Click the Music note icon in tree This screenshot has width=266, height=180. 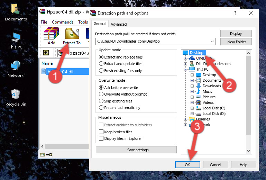coord(198,91)
